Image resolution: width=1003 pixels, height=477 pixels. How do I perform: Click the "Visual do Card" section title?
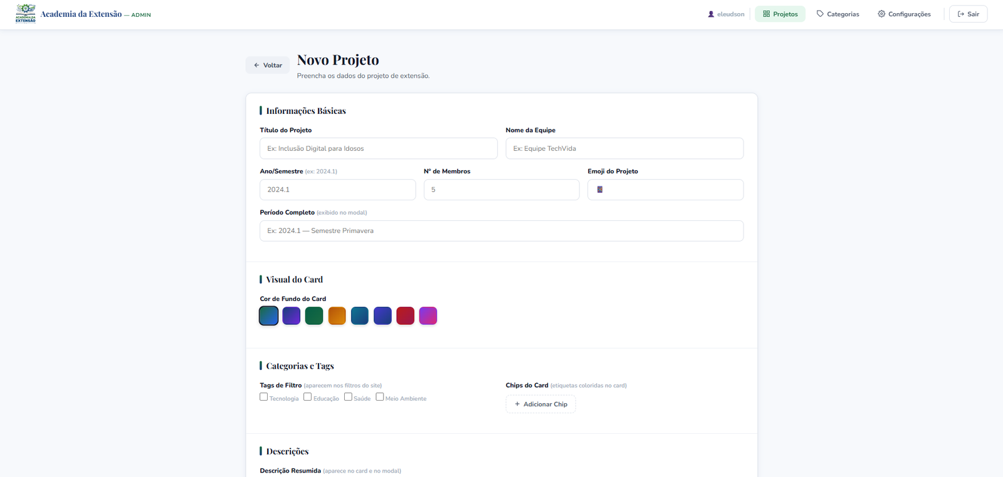(295, 280)
